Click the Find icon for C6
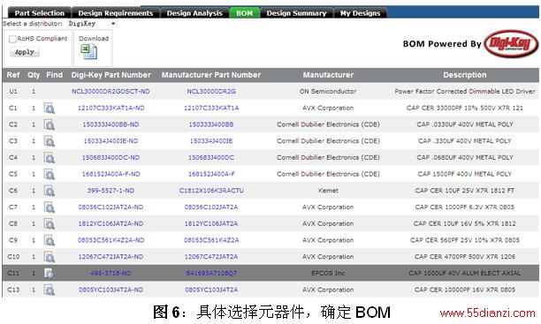The height and width of the screenshot is (324, 541). pyautogui.click(x=50, y=191)
